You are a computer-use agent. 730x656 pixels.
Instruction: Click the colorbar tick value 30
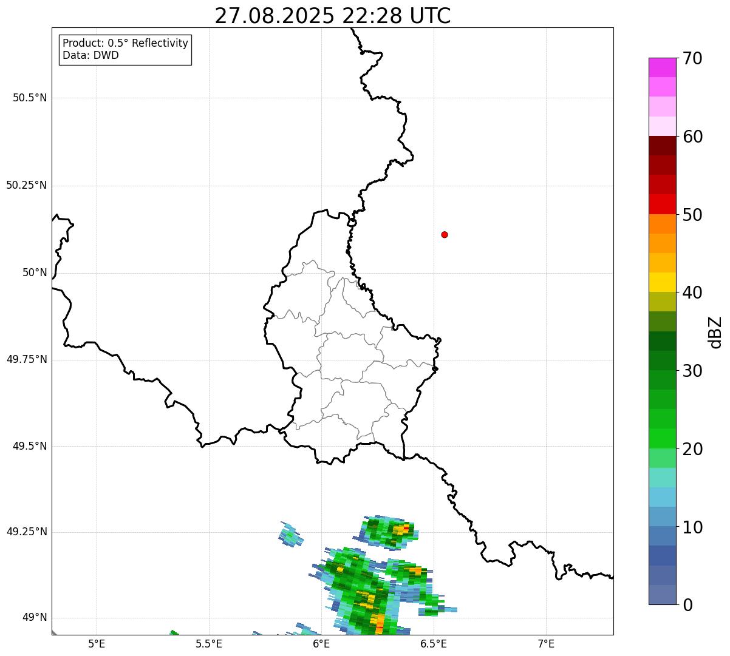[692, 371]
